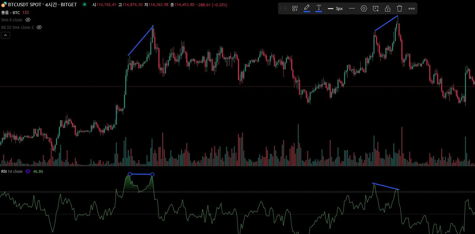Open drawing settings hexagon icon

pyautogui.click(x=364, y=8)
